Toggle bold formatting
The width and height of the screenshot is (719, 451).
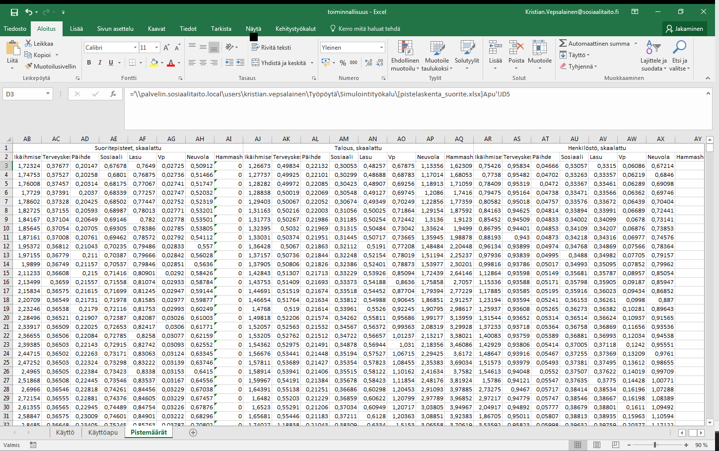tap(89, 63)
